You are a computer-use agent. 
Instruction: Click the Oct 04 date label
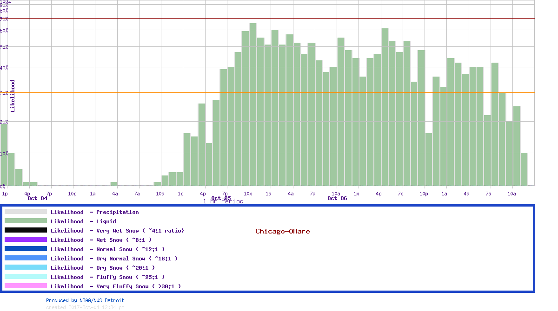[37, 198]
